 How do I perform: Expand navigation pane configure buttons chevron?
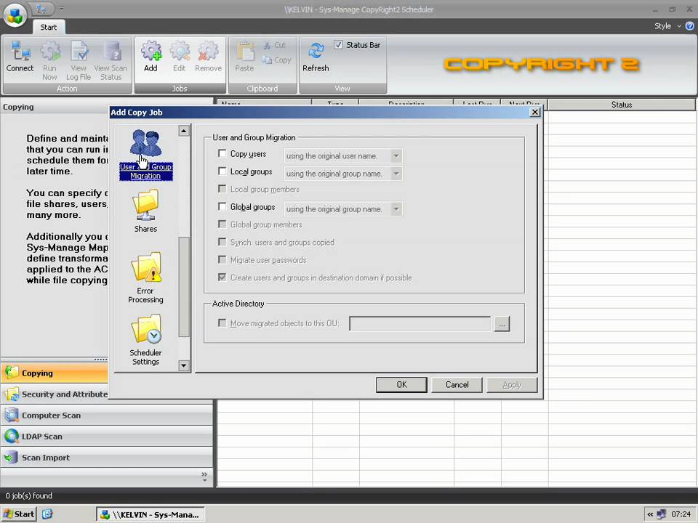(204, 477)
